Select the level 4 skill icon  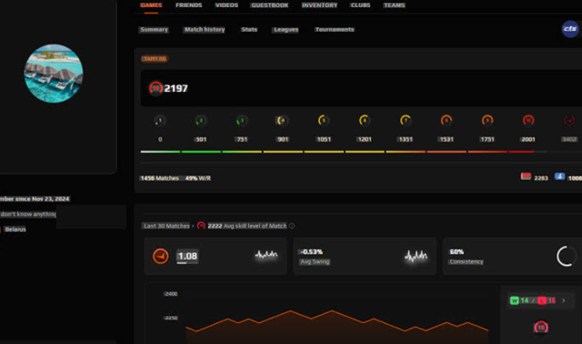coord(283,121)
